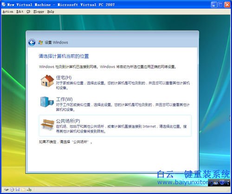The image size is (232, 194).
Task: Select the 工作(W) location option
Action: tap(115, 104)
